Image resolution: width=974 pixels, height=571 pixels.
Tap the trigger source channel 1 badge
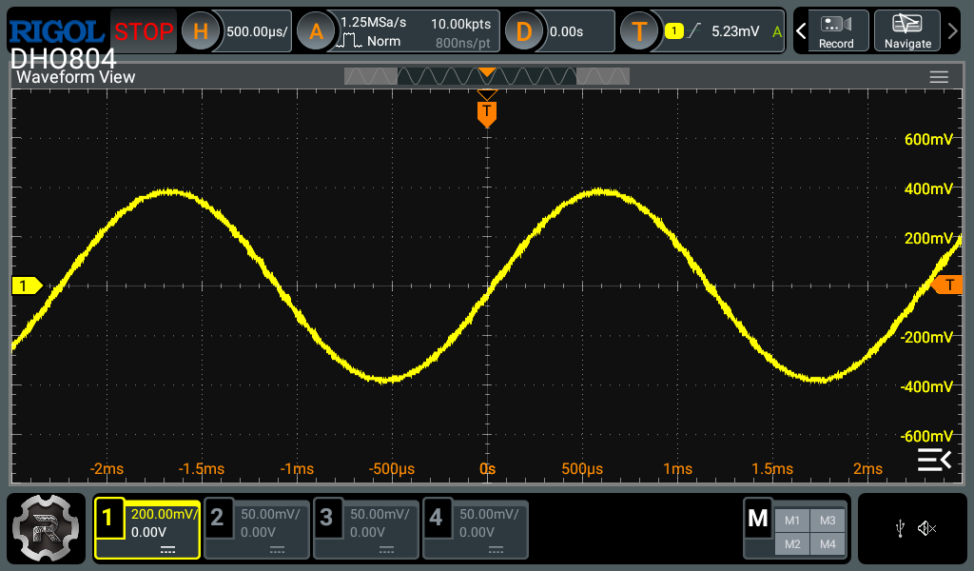point(674,30)
